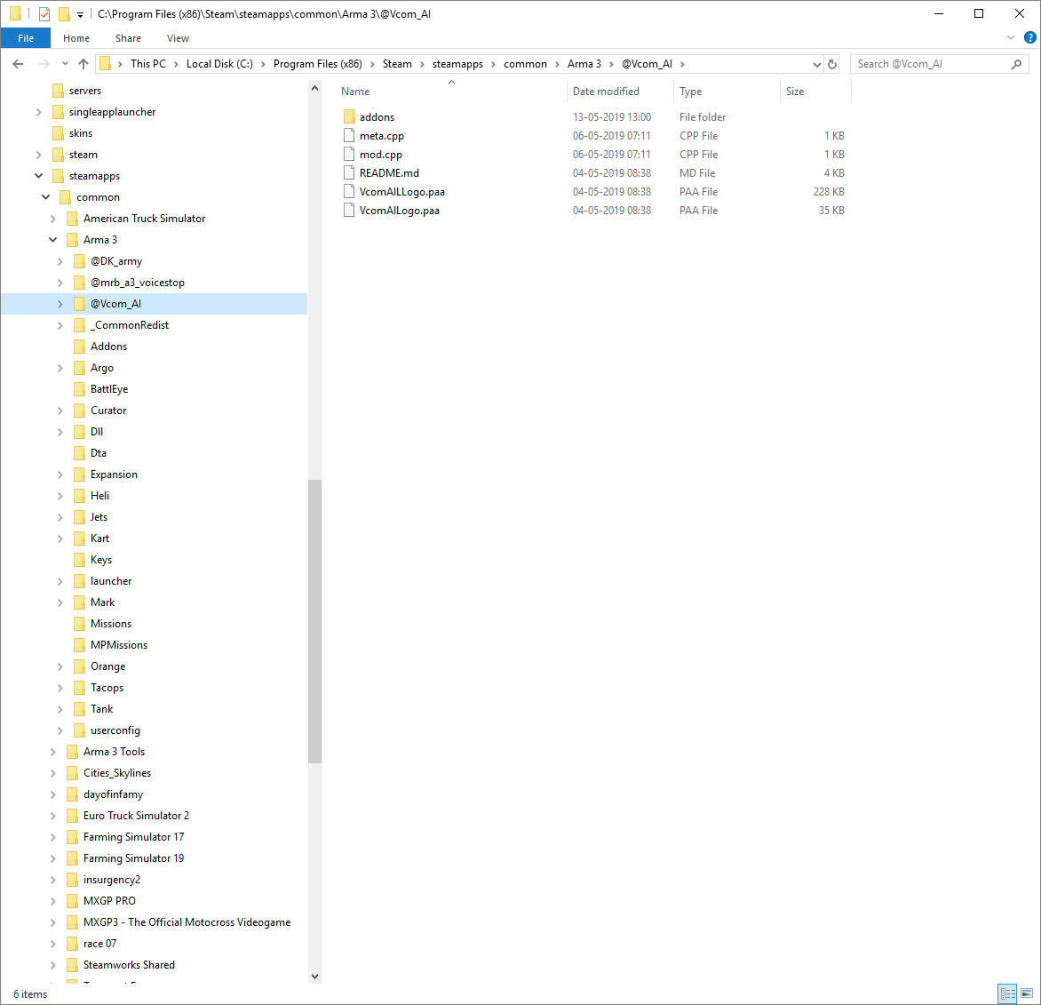Click the New folder quick access icon

[x=65, y=13]
